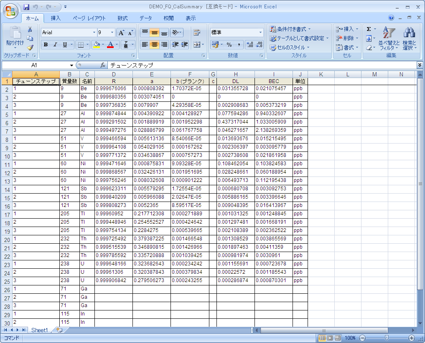Select column D header
Viewport: 425px width, 343px height.
coord(114,74)
